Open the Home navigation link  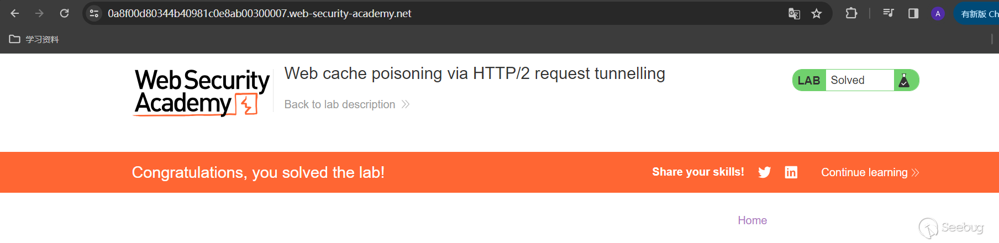[x=752, y=220]
